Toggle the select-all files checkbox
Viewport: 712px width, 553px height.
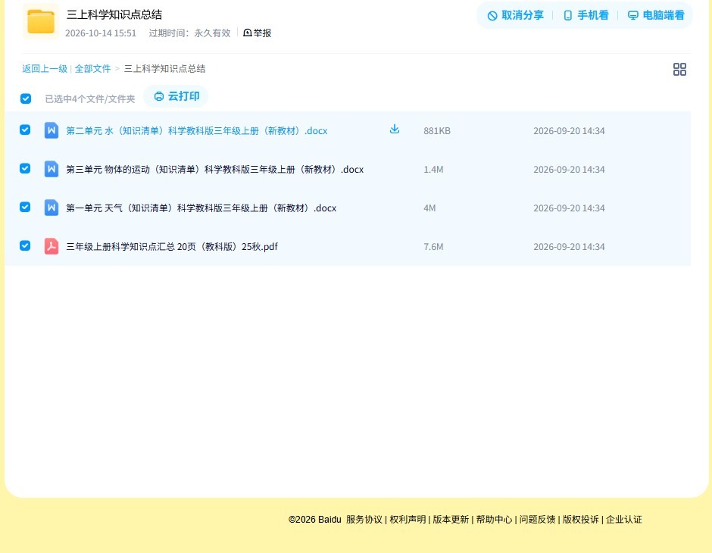[x=26, y=98]
